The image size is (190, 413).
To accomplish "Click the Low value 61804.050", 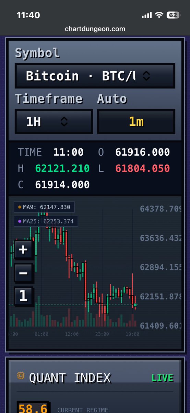I will point(143,168).
